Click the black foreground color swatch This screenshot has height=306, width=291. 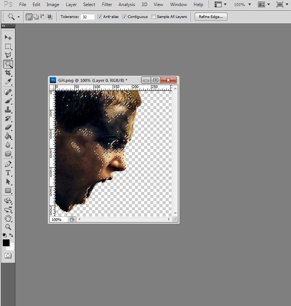(6, 243)
